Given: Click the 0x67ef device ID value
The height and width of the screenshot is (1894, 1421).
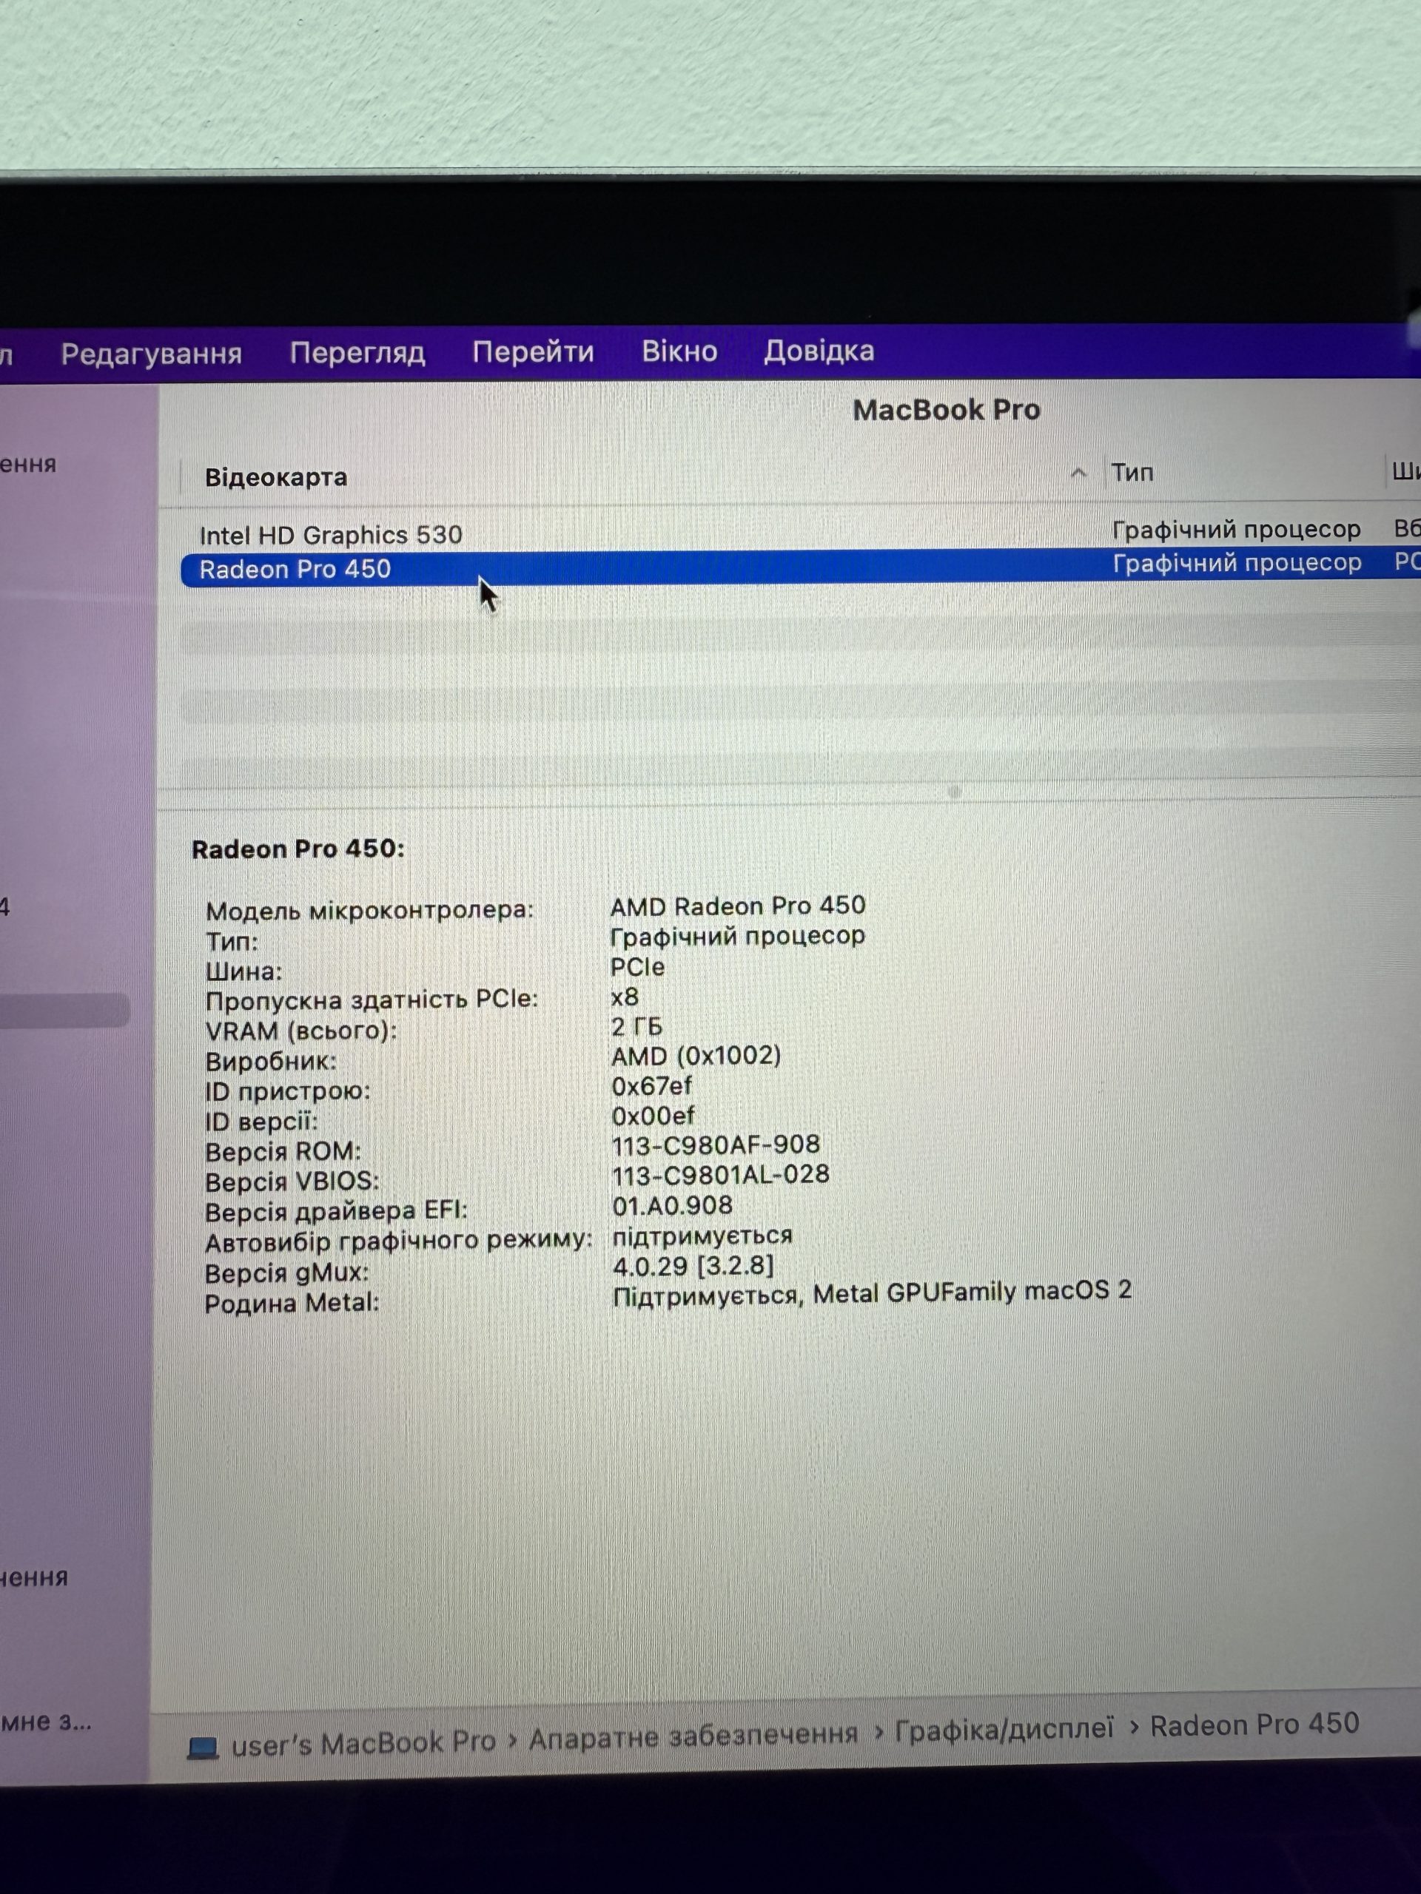Looking at the screenshot, I should point(651,1085).
